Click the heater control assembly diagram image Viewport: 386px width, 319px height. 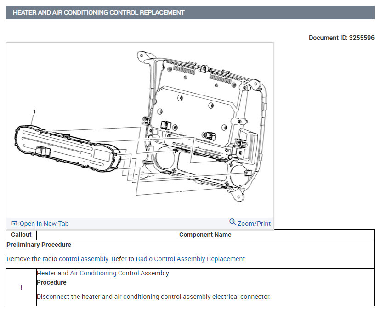140,130
